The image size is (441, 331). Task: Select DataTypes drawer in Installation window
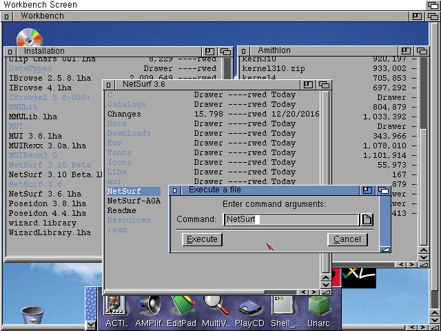click(30, 68)
